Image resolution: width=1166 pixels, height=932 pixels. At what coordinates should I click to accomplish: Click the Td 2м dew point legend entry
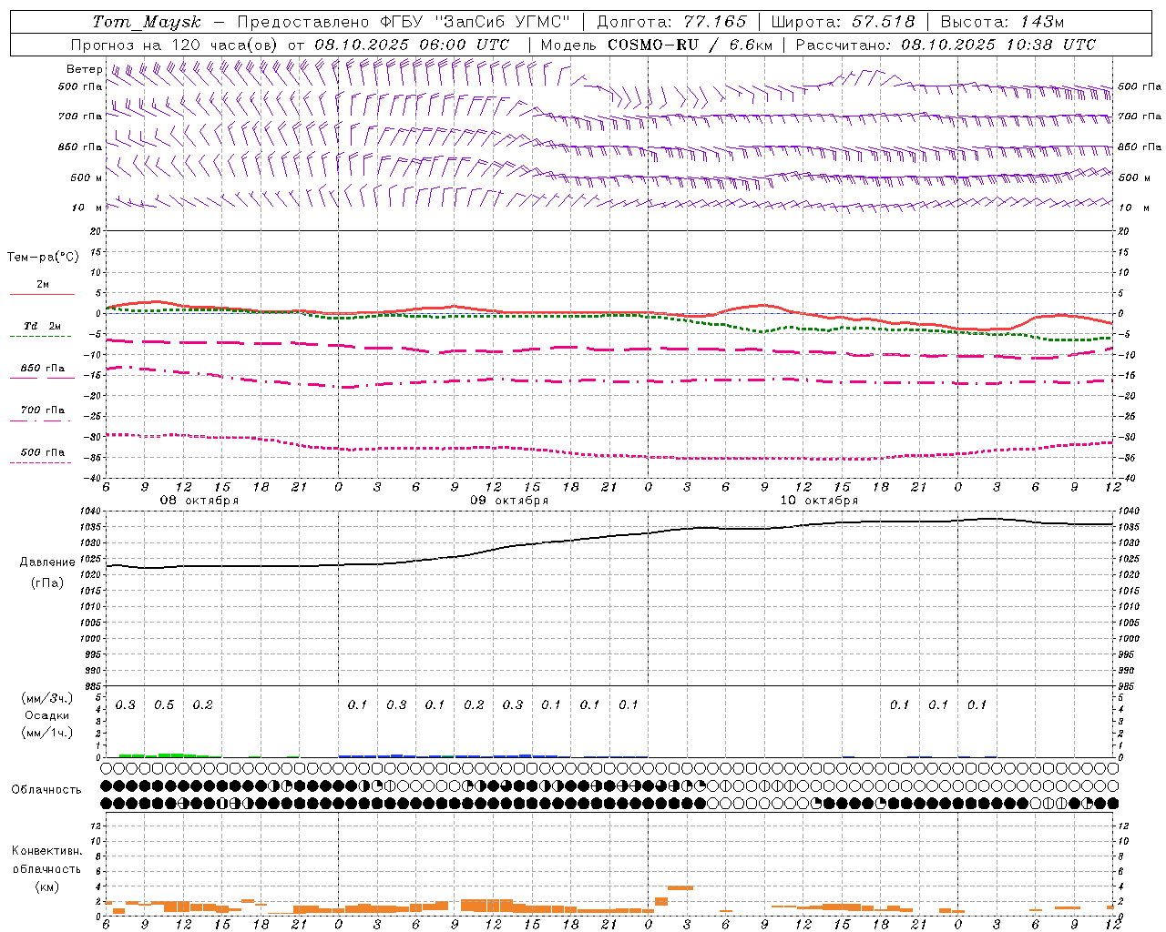click(x=43, y=326)
